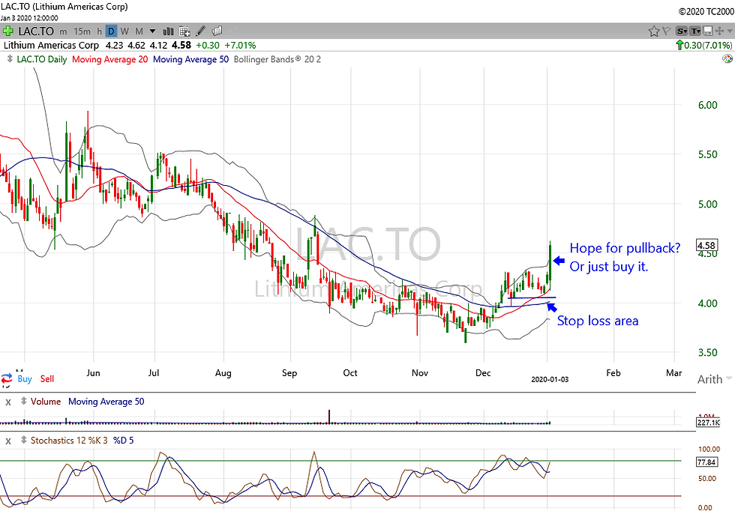Click the price pane reorder arrows
This screenshot has height=514, width=735.
(x=10, y=59)
